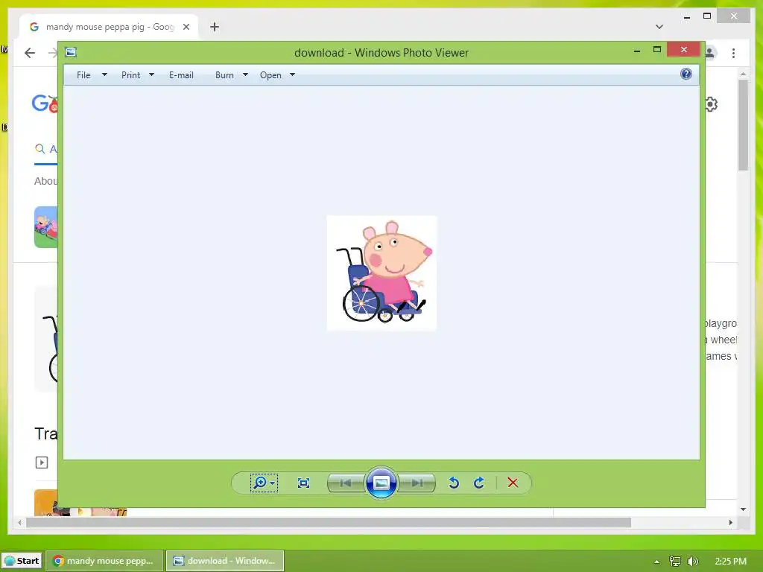
Task: Click E-mail in the toolbar
Action: (182, 75)
